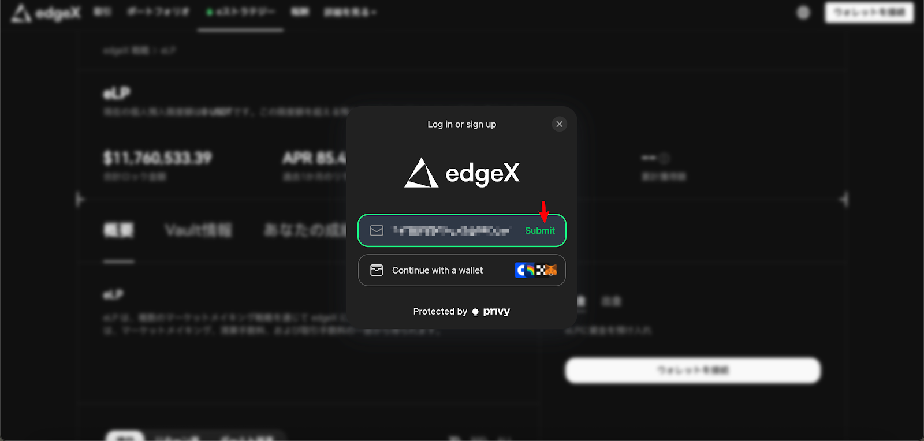Close the Log in or sign up dialog
This screenshot has width=924, height=441.
[559, 124]
